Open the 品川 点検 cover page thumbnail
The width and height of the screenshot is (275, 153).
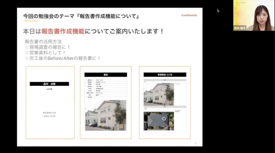point(50,102)
